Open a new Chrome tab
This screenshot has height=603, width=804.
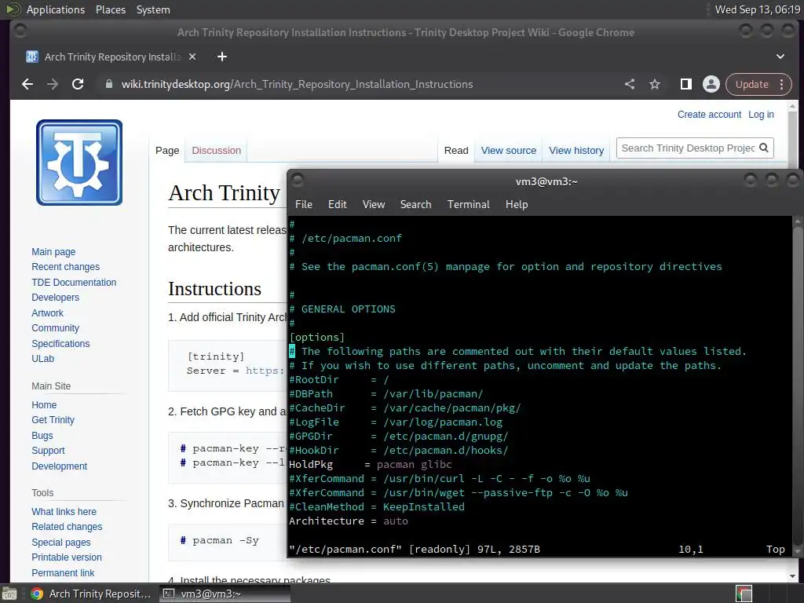click(x=222, y=57)
